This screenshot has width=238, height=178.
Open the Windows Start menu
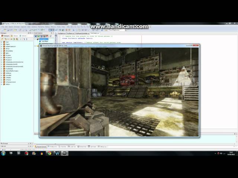click(x=3, y=153)
